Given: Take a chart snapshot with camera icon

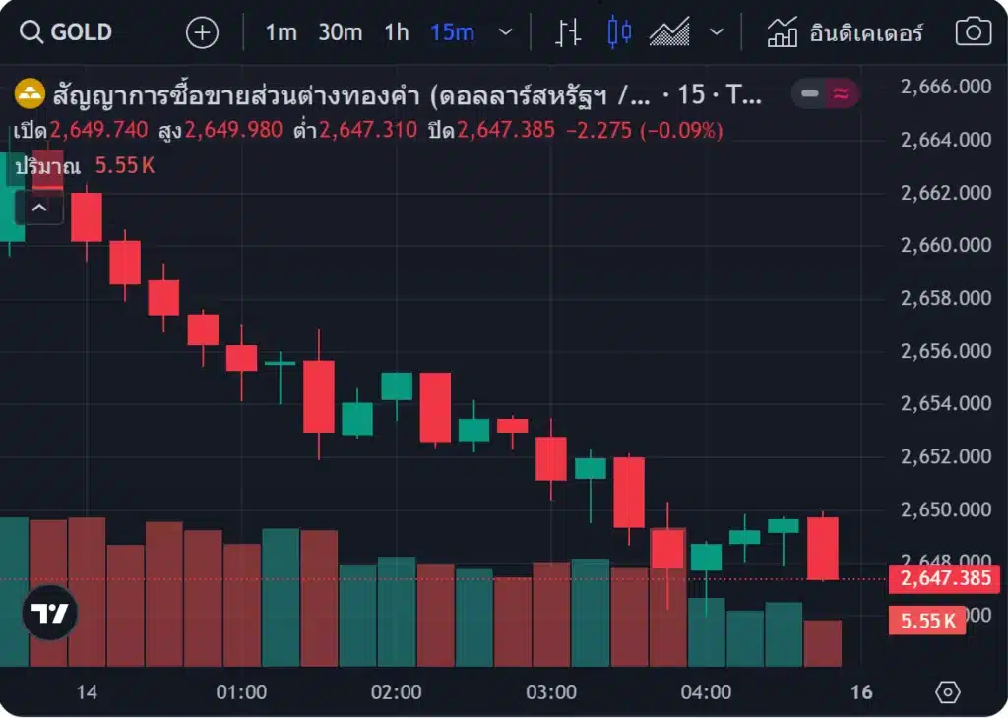Looking at the screenshot, I should (x=973, y=32).
